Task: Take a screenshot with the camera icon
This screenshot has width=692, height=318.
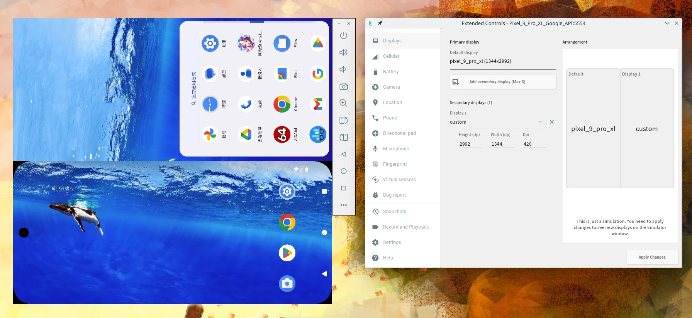Action: pos(343,86)
